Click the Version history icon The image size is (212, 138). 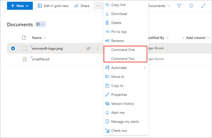coord(107,104)
